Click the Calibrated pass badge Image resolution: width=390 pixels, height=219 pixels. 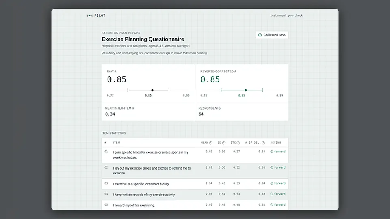point(272,35)
